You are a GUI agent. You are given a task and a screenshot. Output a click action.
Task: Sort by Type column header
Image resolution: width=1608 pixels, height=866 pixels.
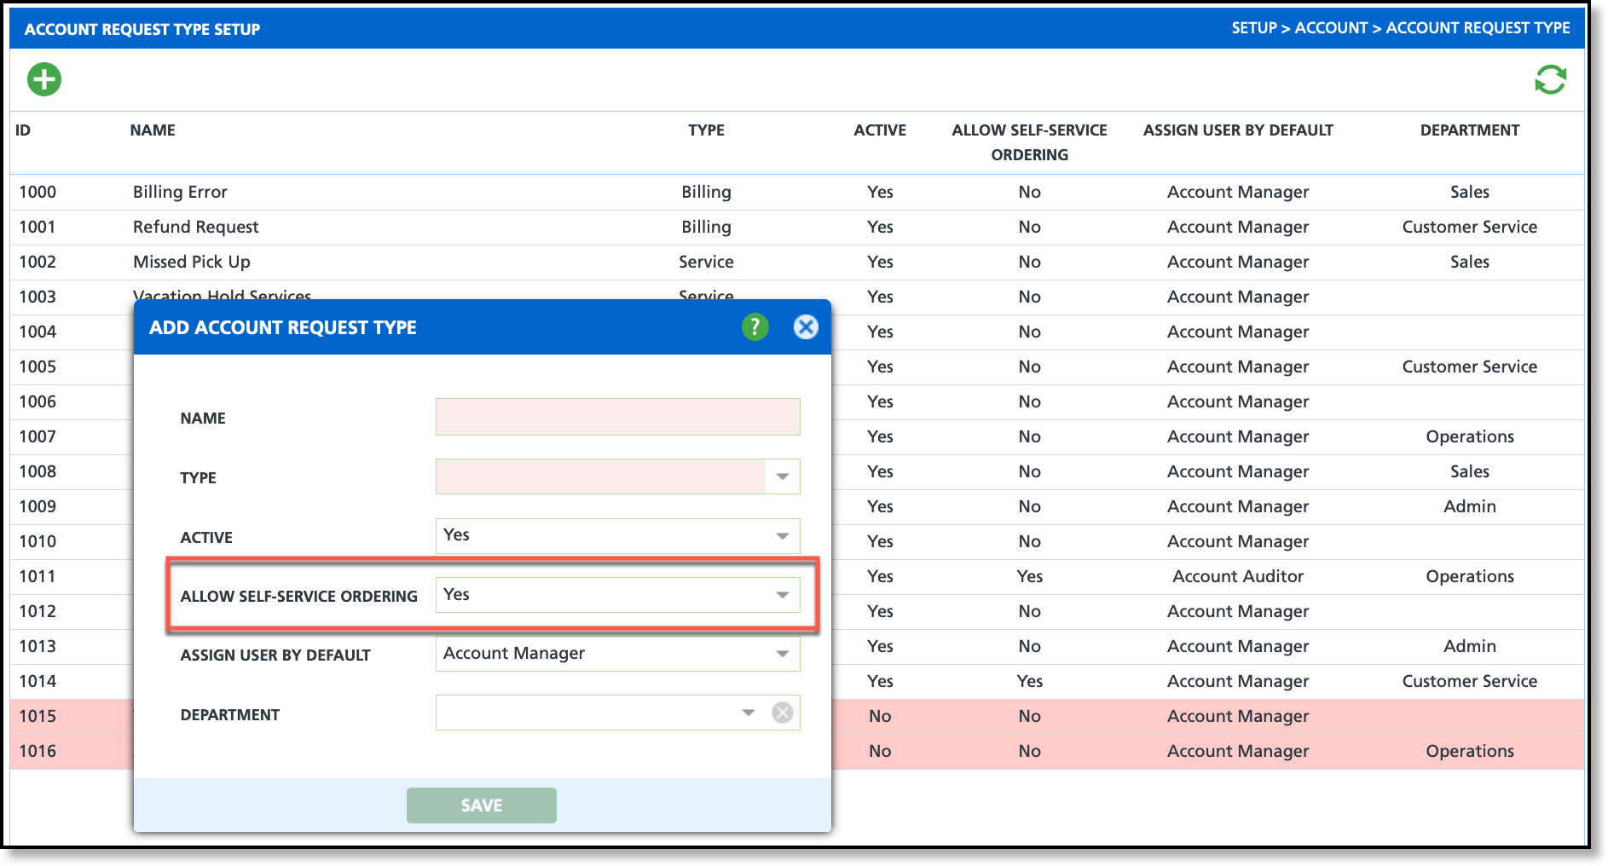[707, 130]
